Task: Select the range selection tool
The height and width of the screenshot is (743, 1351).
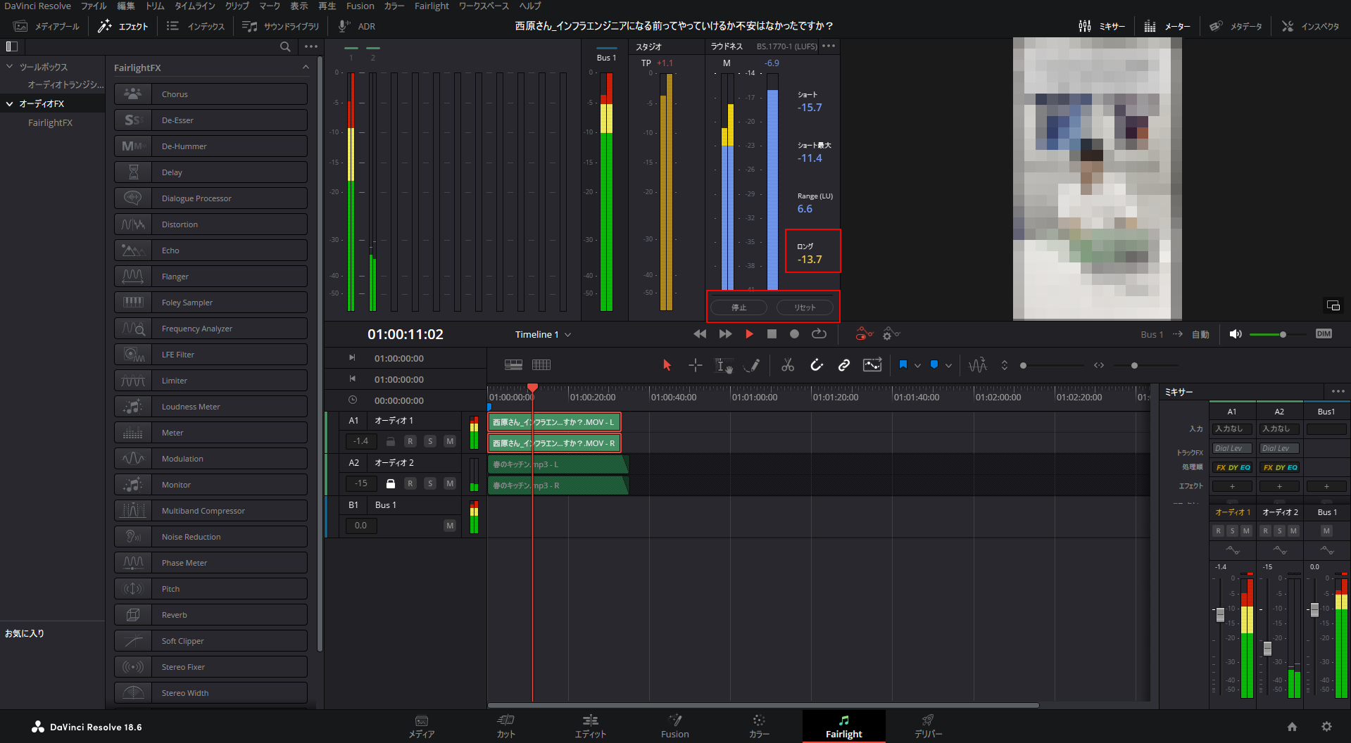Action: (724, 365)
